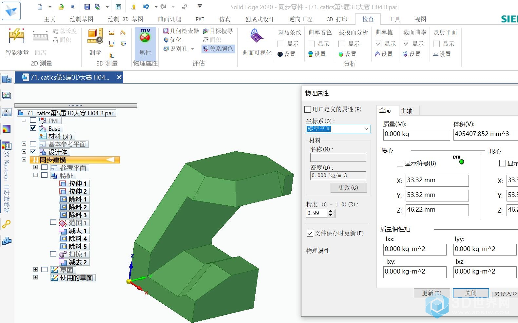Click the 更改 density button
Viewport: 518px width, 323px height.
pos(348,188)
